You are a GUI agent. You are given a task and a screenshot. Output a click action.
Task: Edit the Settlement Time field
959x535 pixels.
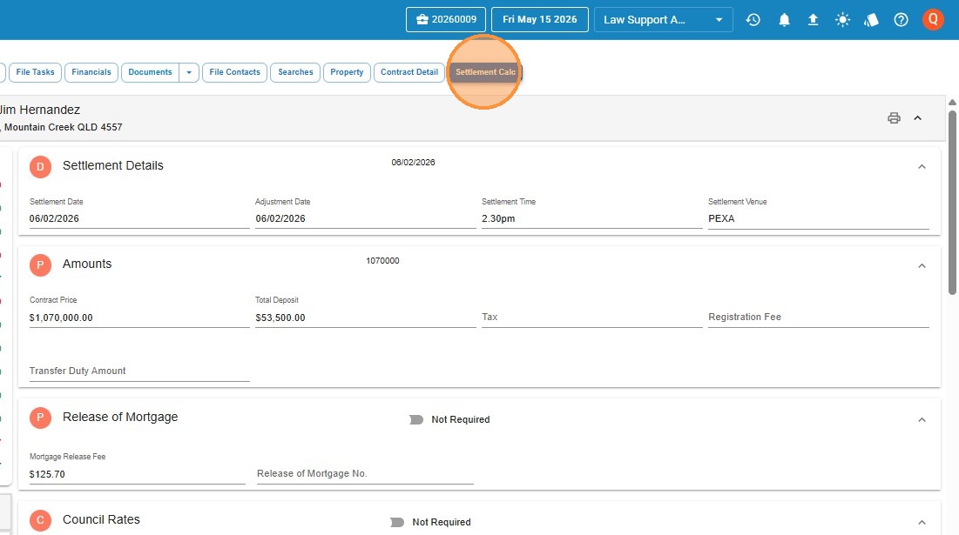[x=592, y=218]
